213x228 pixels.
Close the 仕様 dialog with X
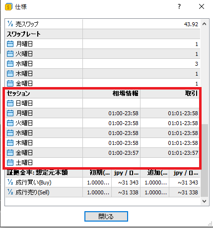[202, 6]
